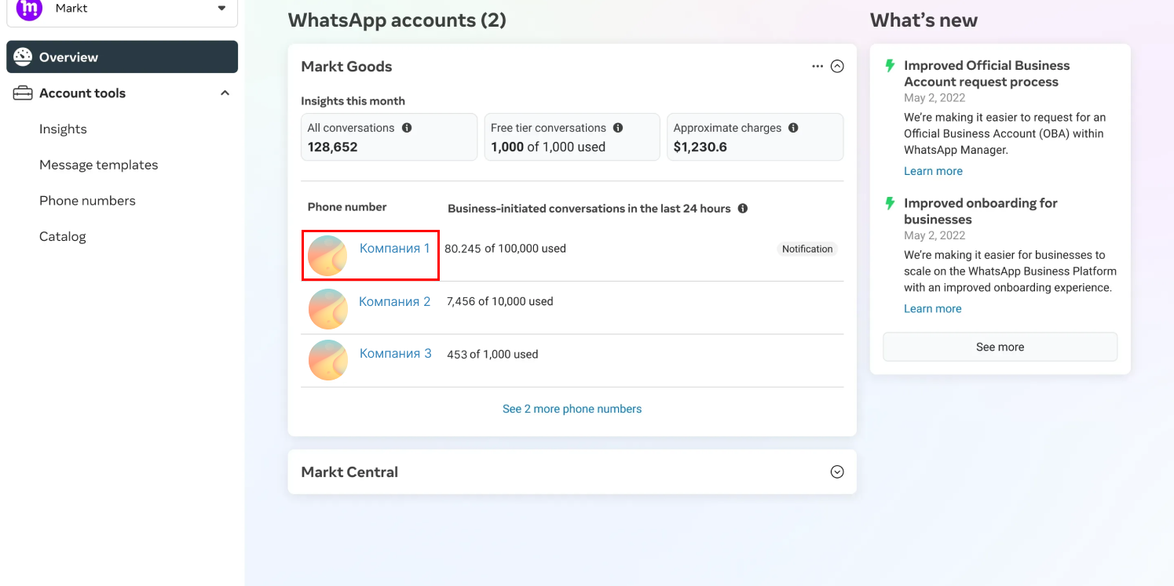Click lightning icon next to Improved onboarding

tap(890, 204)
